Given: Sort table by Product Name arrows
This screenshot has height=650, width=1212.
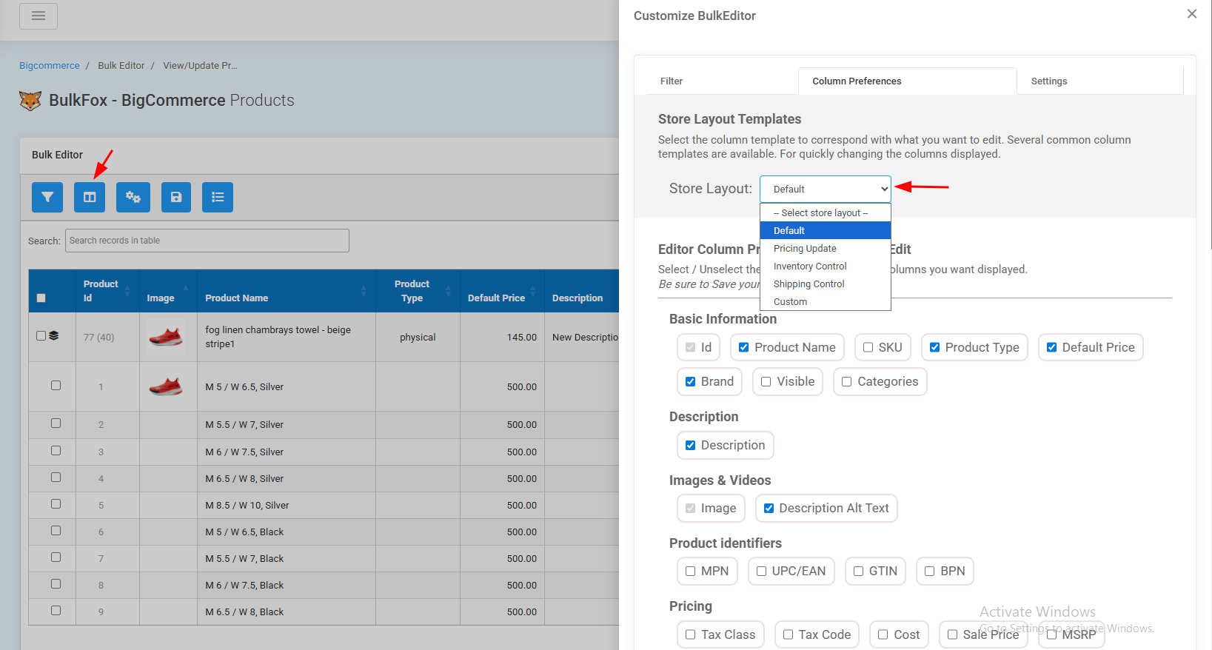Looking at the screenshot, I should [364, 291].
